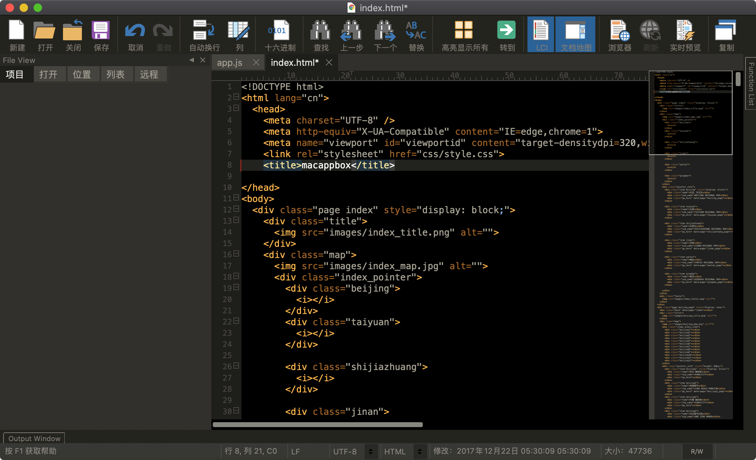Click the horizontal scrollbar thumb
Viewport: 756px width, 460px height.
318,425
